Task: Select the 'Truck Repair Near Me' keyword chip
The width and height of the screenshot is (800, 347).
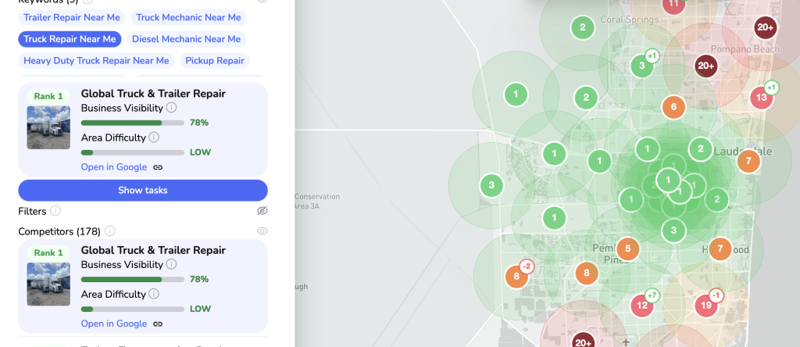Action: (x=70, y=39)
